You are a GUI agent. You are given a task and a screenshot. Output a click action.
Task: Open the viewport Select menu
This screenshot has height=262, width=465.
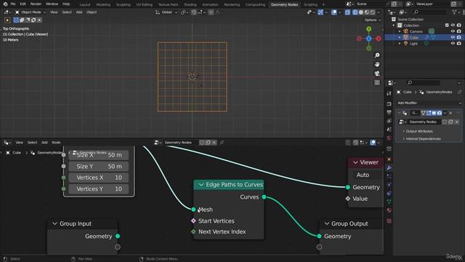point(67,12)
